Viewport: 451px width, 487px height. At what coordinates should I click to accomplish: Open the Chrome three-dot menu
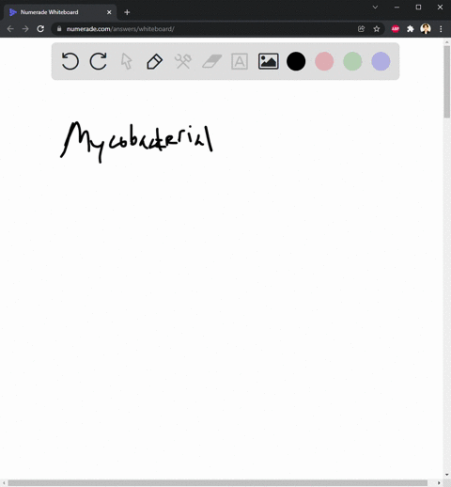[x=441, y=29]
